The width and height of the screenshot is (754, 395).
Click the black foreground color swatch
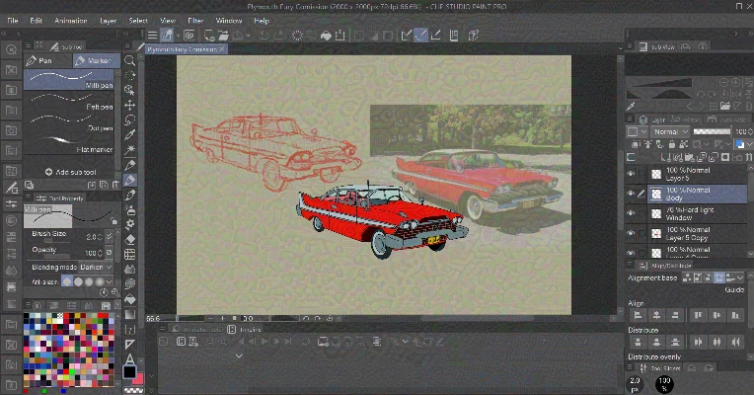point(129,372)
